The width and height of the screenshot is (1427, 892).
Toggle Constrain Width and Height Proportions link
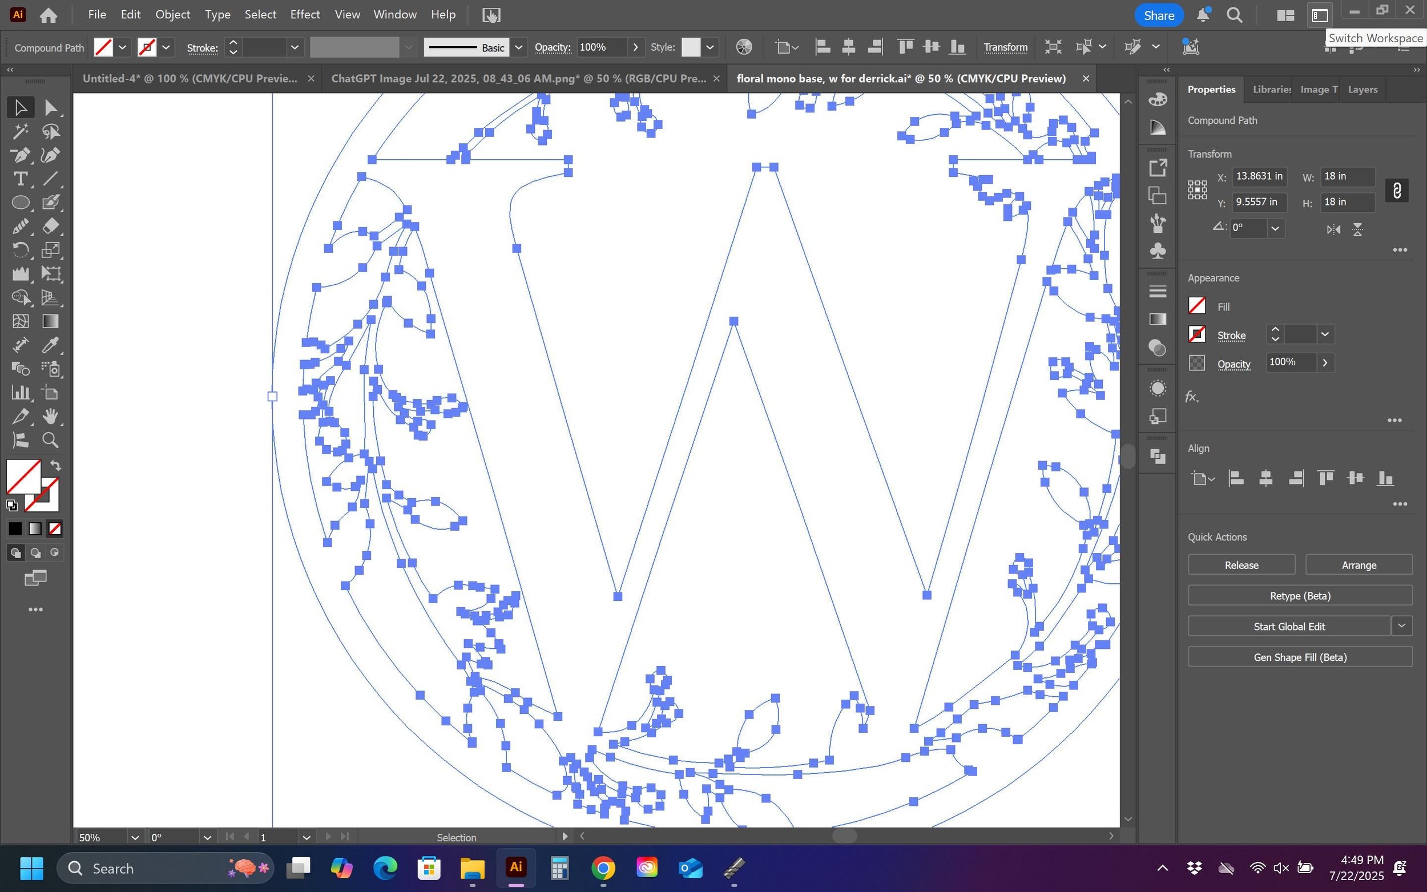tap(1396, 190)
